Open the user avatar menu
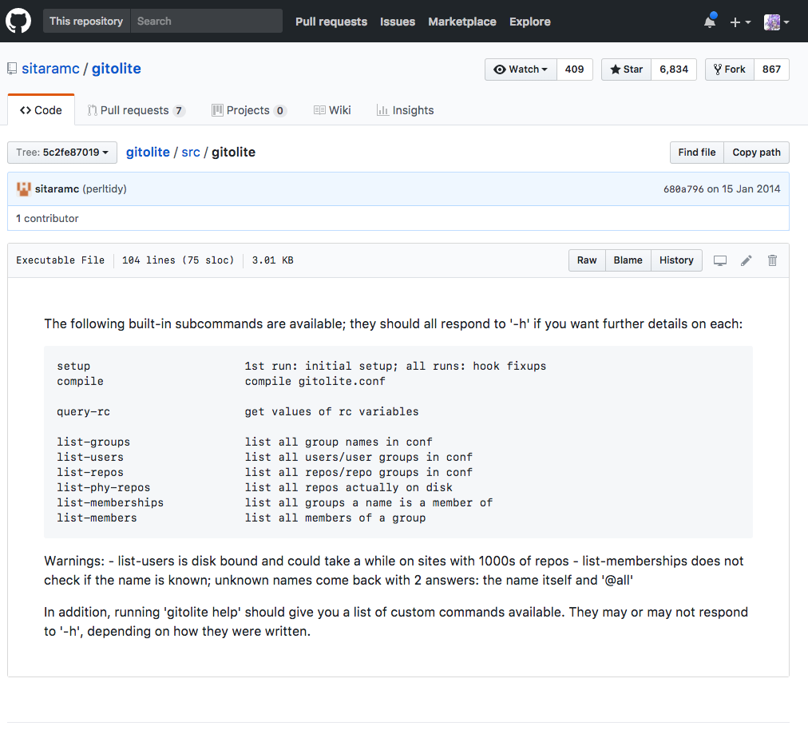This screenshot has width=808, height=742. coord(776,22)
